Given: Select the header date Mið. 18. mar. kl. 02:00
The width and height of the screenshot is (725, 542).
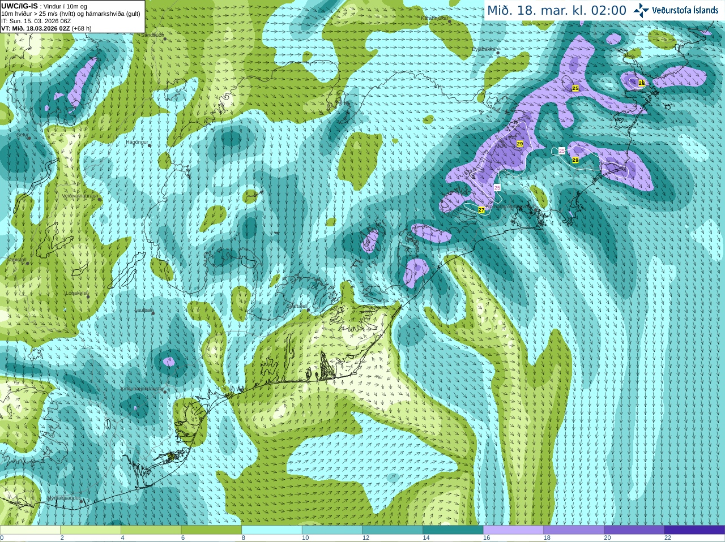Looking at the screenshot, I should point(557,10).
